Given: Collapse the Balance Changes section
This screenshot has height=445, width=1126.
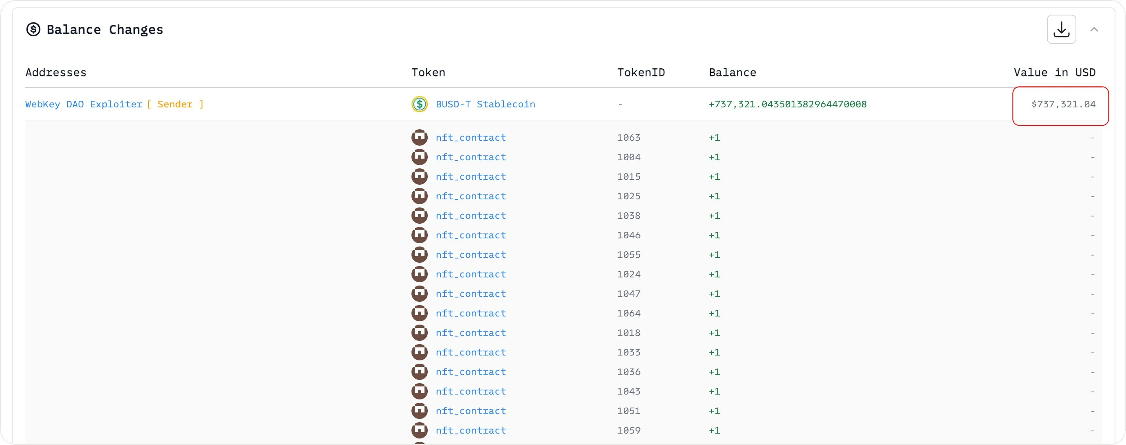Looking at the screenshot, I should [1094, 29].
